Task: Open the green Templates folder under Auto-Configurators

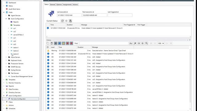Action: tap(17, 25)
